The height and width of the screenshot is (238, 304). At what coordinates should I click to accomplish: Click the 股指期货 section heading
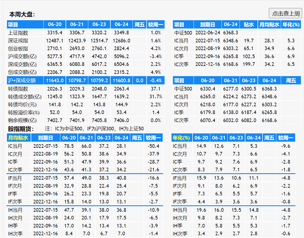[21, 129]
